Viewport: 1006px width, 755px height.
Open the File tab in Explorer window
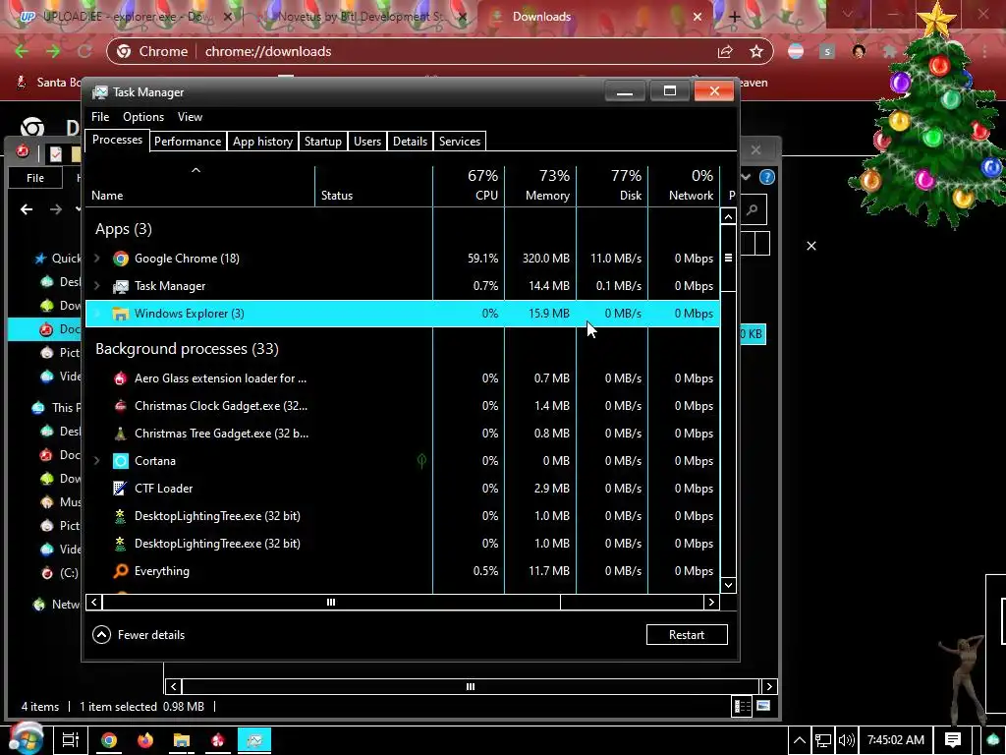[x=35, y=178]
